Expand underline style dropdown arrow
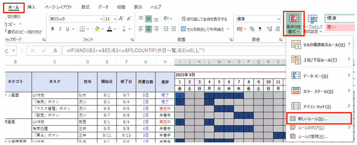357x145 pixels. [x=73, y=29]
